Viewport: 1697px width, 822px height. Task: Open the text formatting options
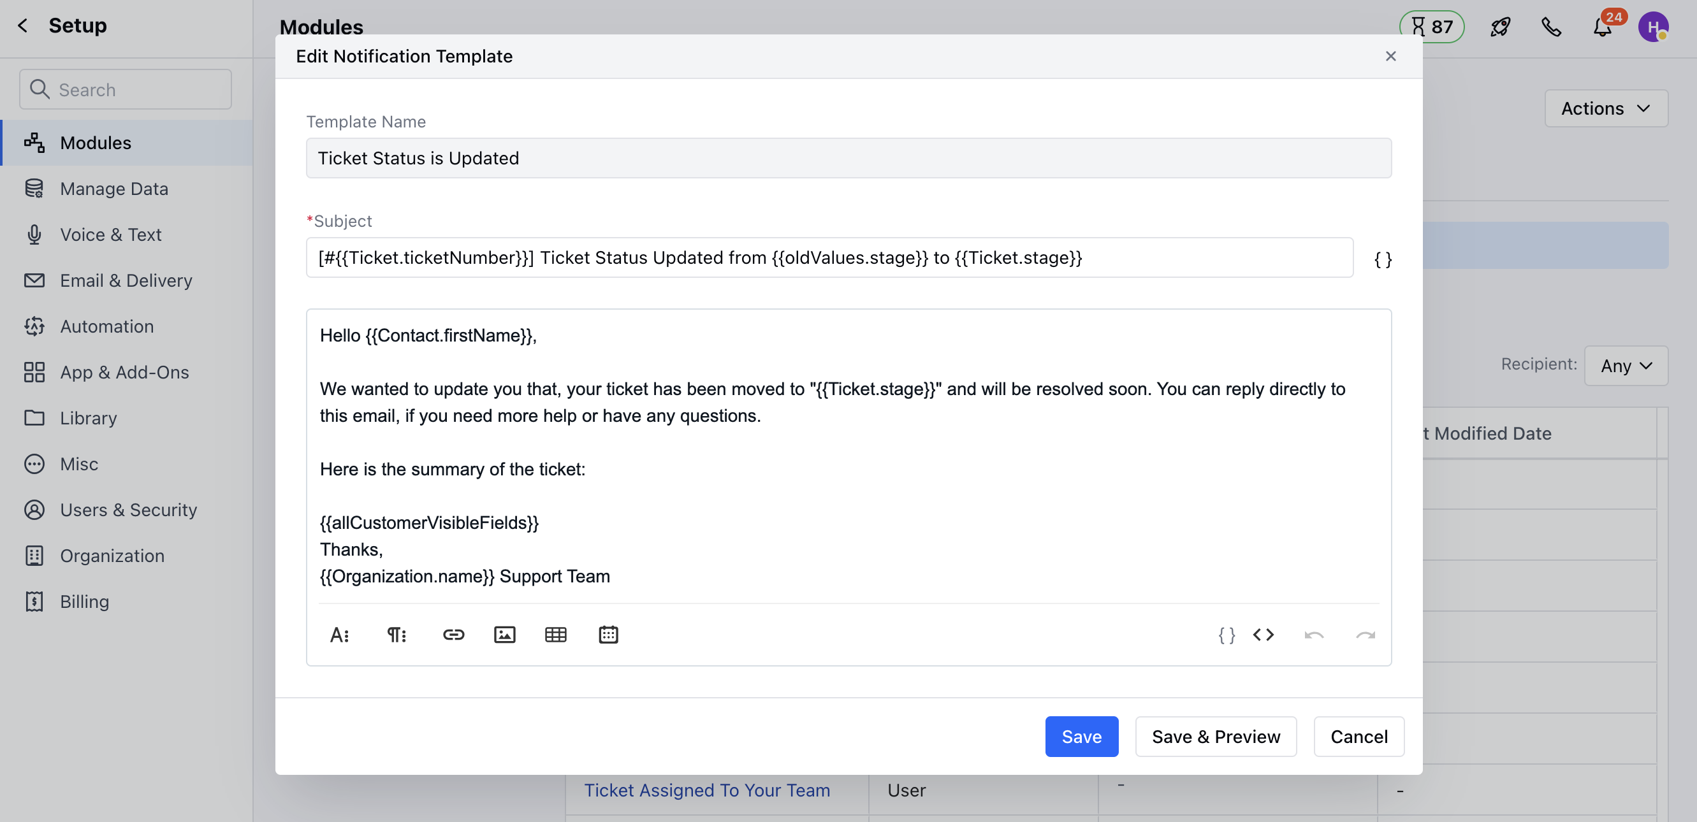pyautogui.click(x=339, y=634)
